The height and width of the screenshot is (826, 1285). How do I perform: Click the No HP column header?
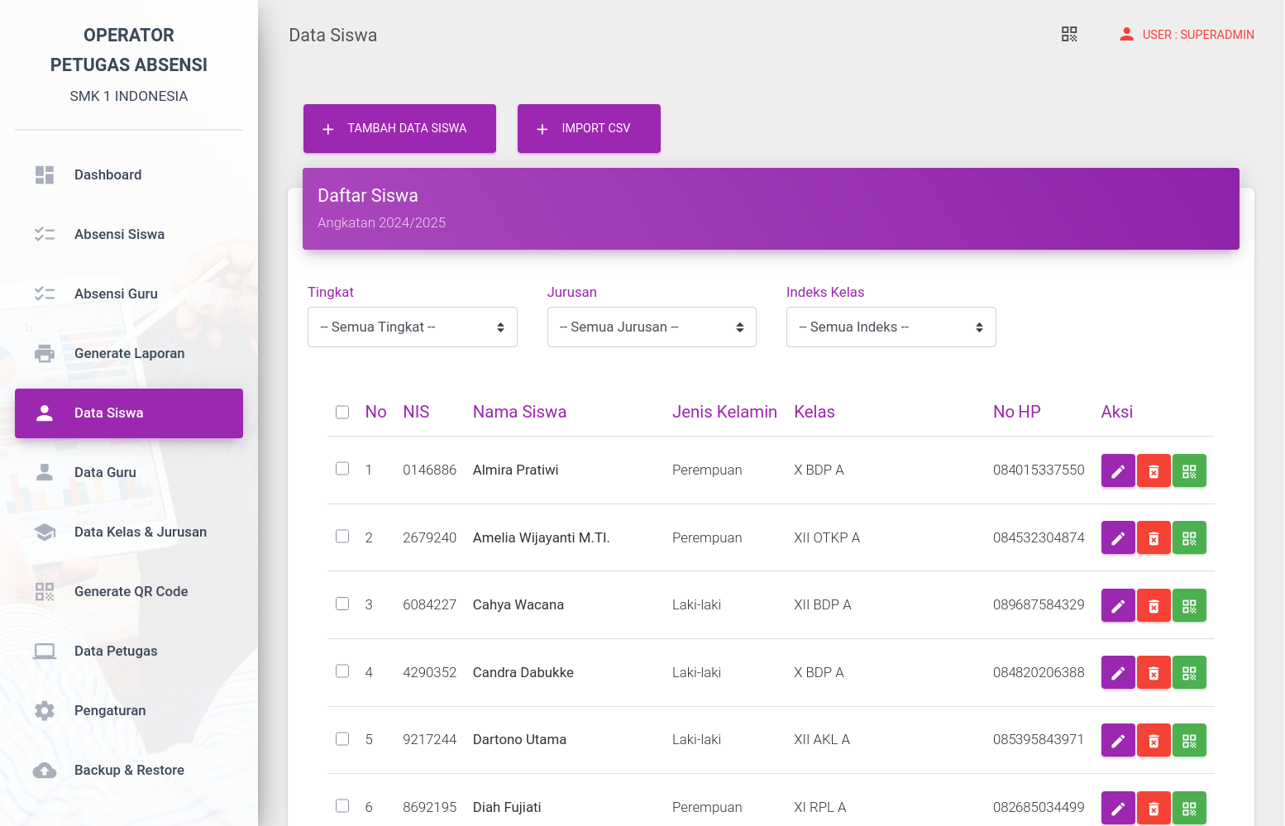(1017, 412)
